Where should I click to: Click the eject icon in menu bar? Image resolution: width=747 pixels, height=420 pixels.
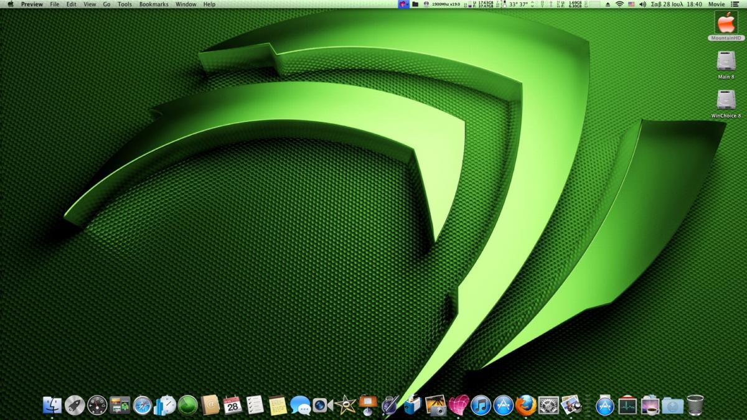tap(608, 4)
